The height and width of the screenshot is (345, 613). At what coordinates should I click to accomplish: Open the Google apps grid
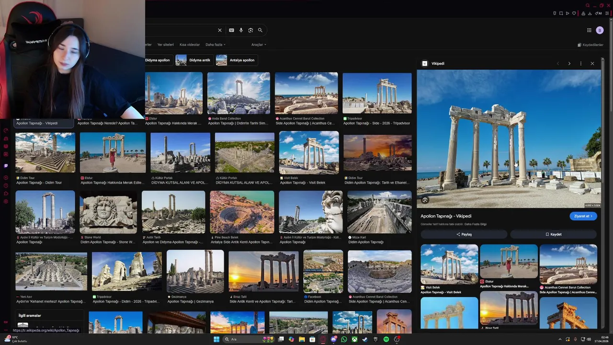point(589,30)
